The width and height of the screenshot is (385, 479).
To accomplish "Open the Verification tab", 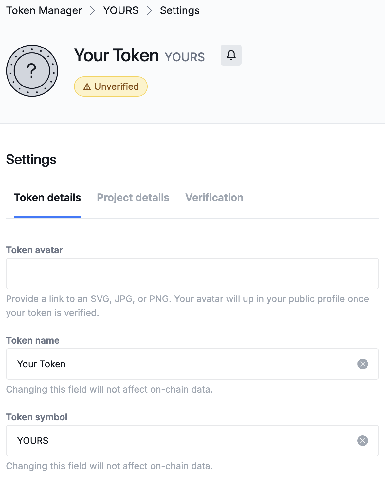I will tap(214, 197).
